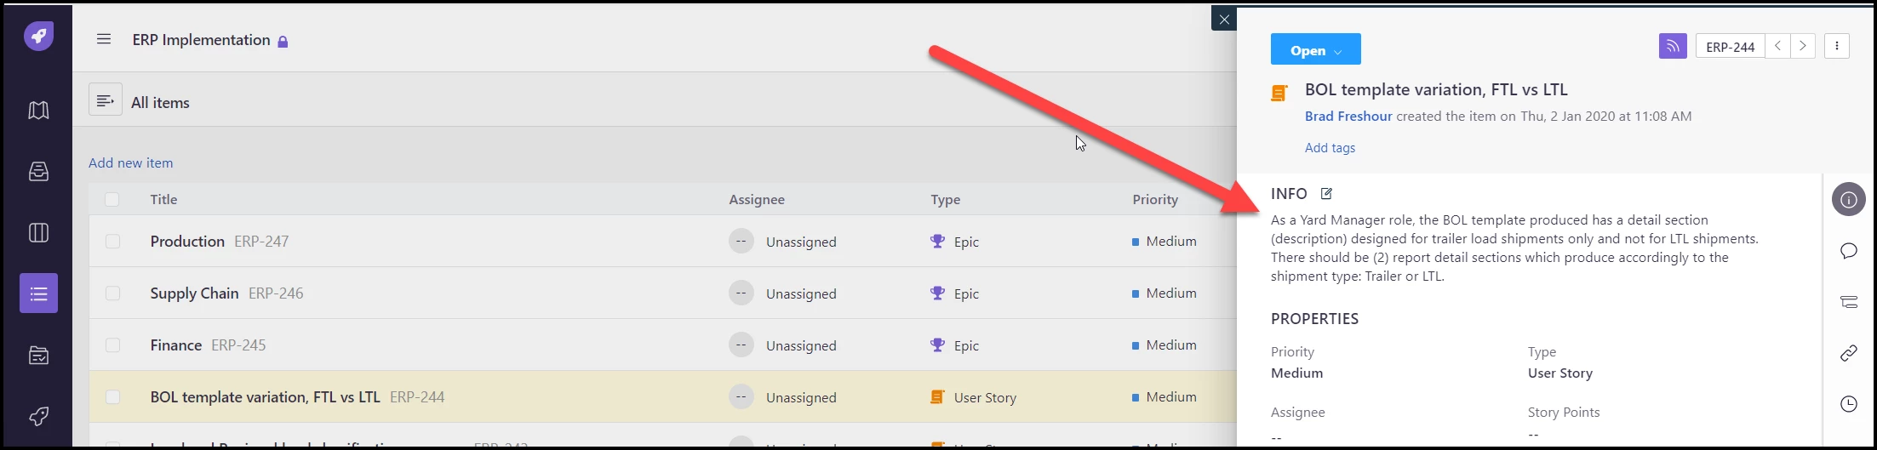Viewport: 1877px width, 450px height.
Task: Toggle the hamburger menu beside ERP Implementation
Action: (x=104, y=39)
